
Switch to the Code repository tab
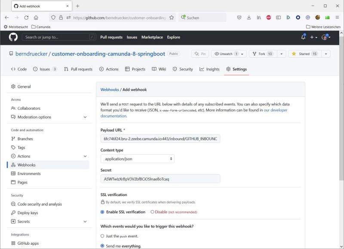19,69
